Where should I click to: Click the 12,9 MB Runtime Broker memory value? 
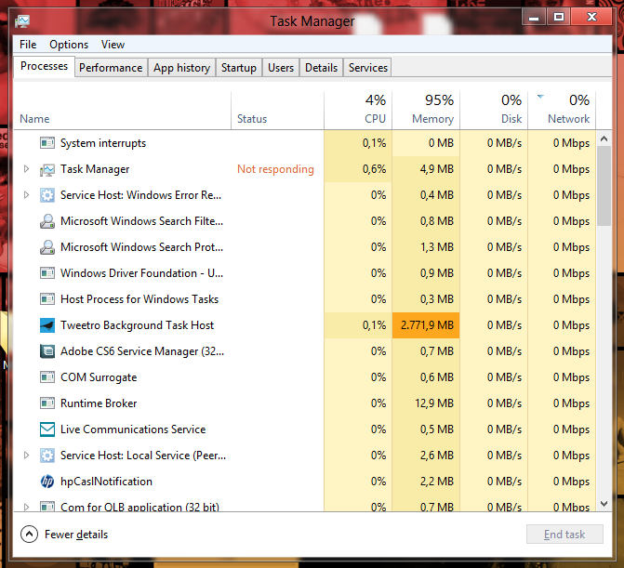[434, 403]
